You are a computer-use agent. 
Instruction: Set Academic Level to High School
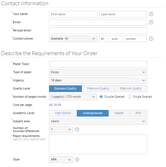[x=63, y=113]
